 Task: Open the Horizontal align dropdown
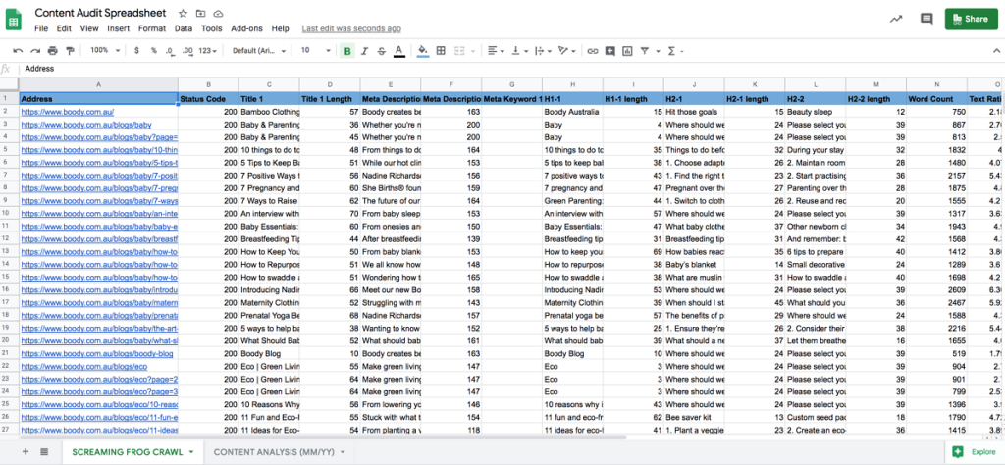pos(496,51)
